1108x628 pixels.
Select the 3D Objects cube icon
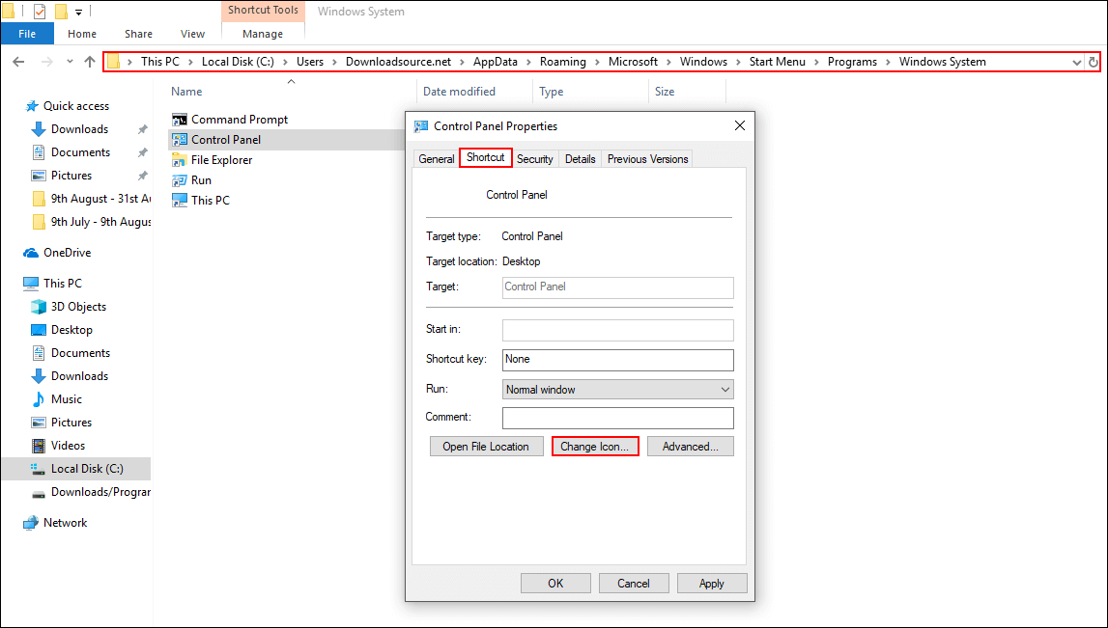[x=39, y=307]
